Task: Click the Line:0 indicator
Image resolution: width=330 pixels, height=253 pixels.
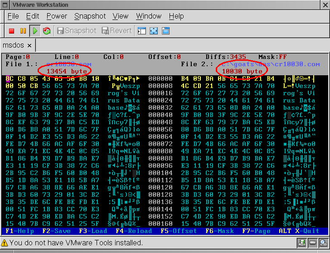Action: 67,57
